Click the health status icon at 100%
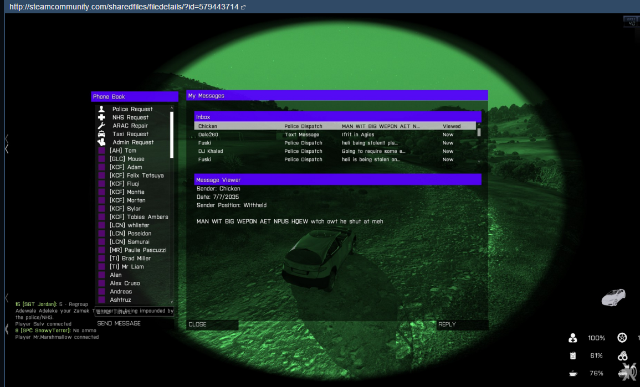 tap(573, 338)
